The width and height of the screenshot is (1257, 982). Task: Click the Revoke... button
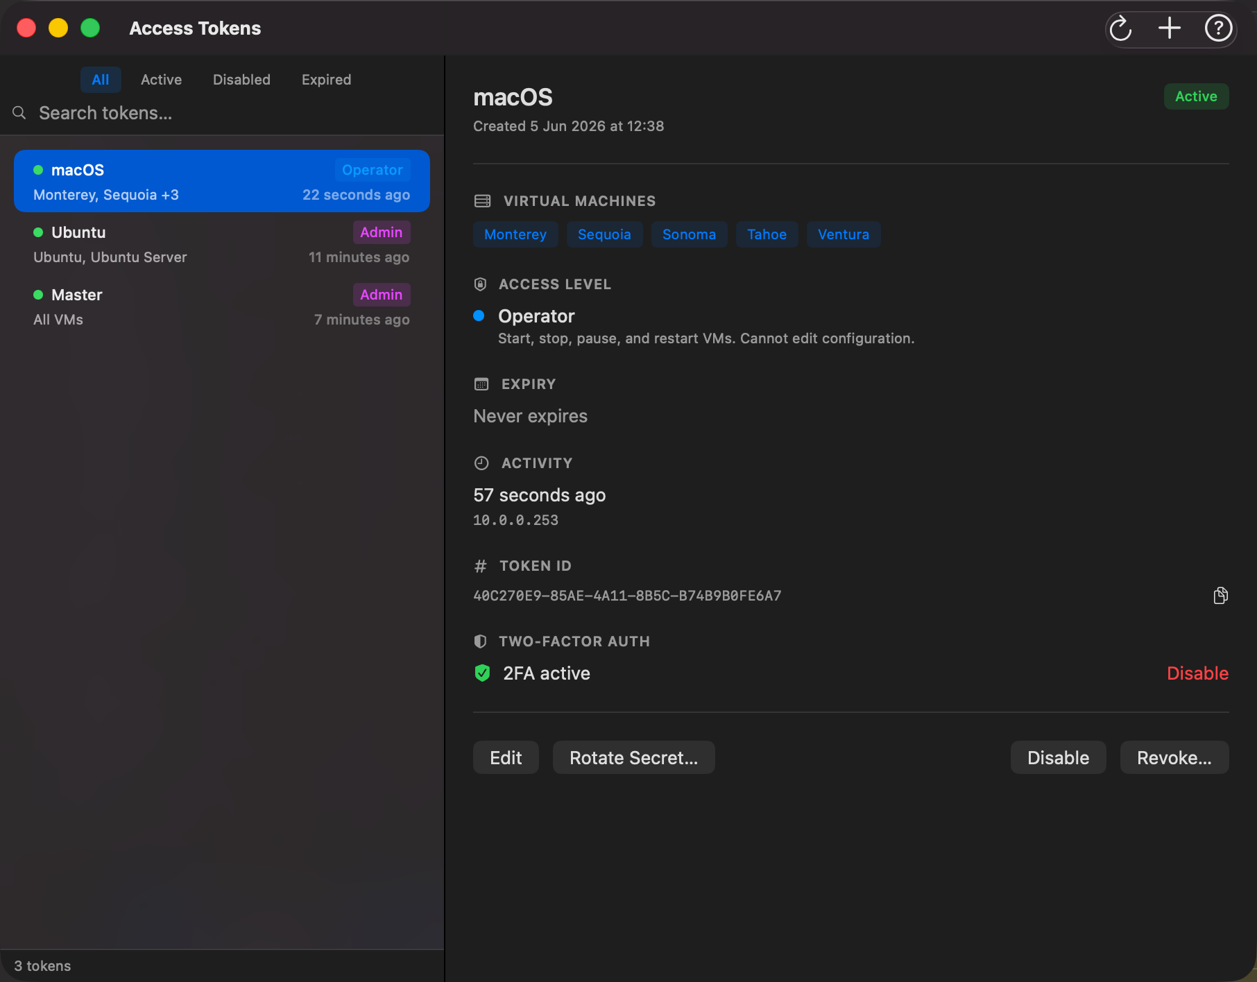coord(1174,758)
